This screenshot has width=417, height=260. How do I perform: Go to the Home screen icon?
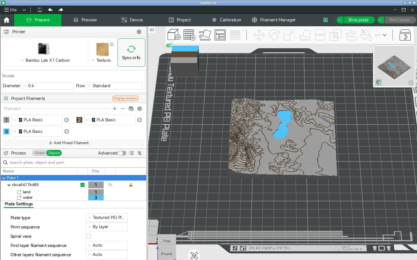(7, 20)
